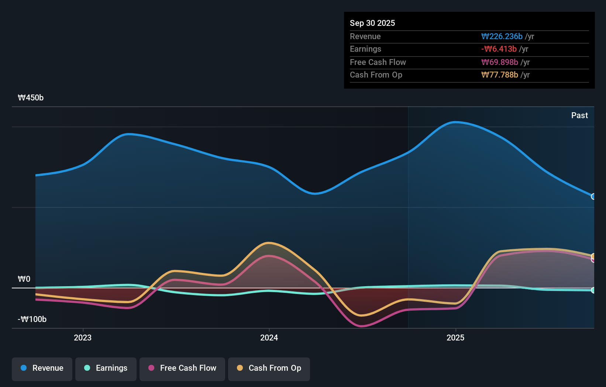Viewport: 606px width, 387px height.
Task: Select the Free Cash Flow endpoint marker
Action: [x=593, y=261]
